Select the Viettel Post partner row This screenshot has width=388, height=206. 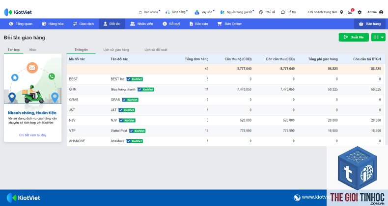coord(225,130)
